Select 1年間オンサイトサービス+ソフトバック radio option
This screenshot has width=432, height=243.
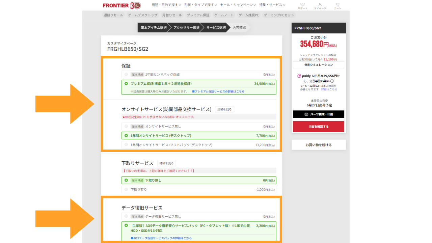coord(126,145)
